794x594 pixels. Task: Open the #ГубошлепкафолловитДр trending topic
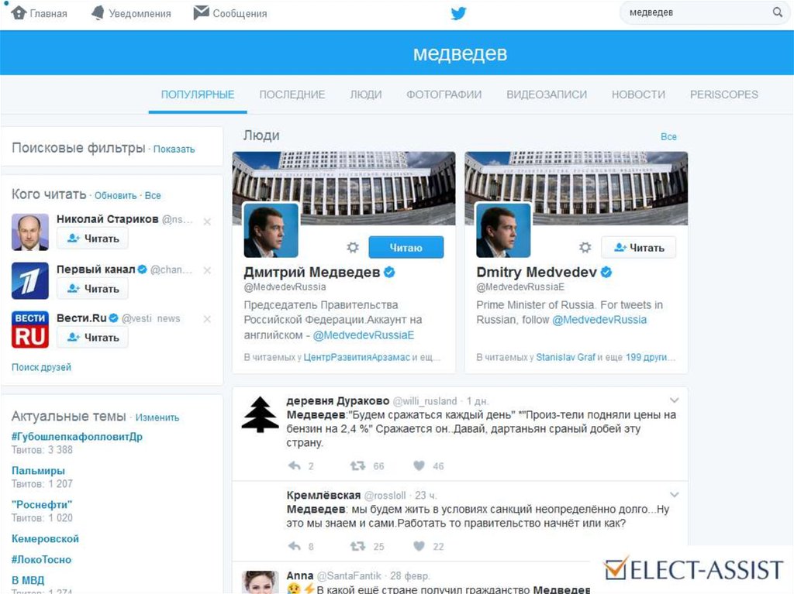[77, 436]
